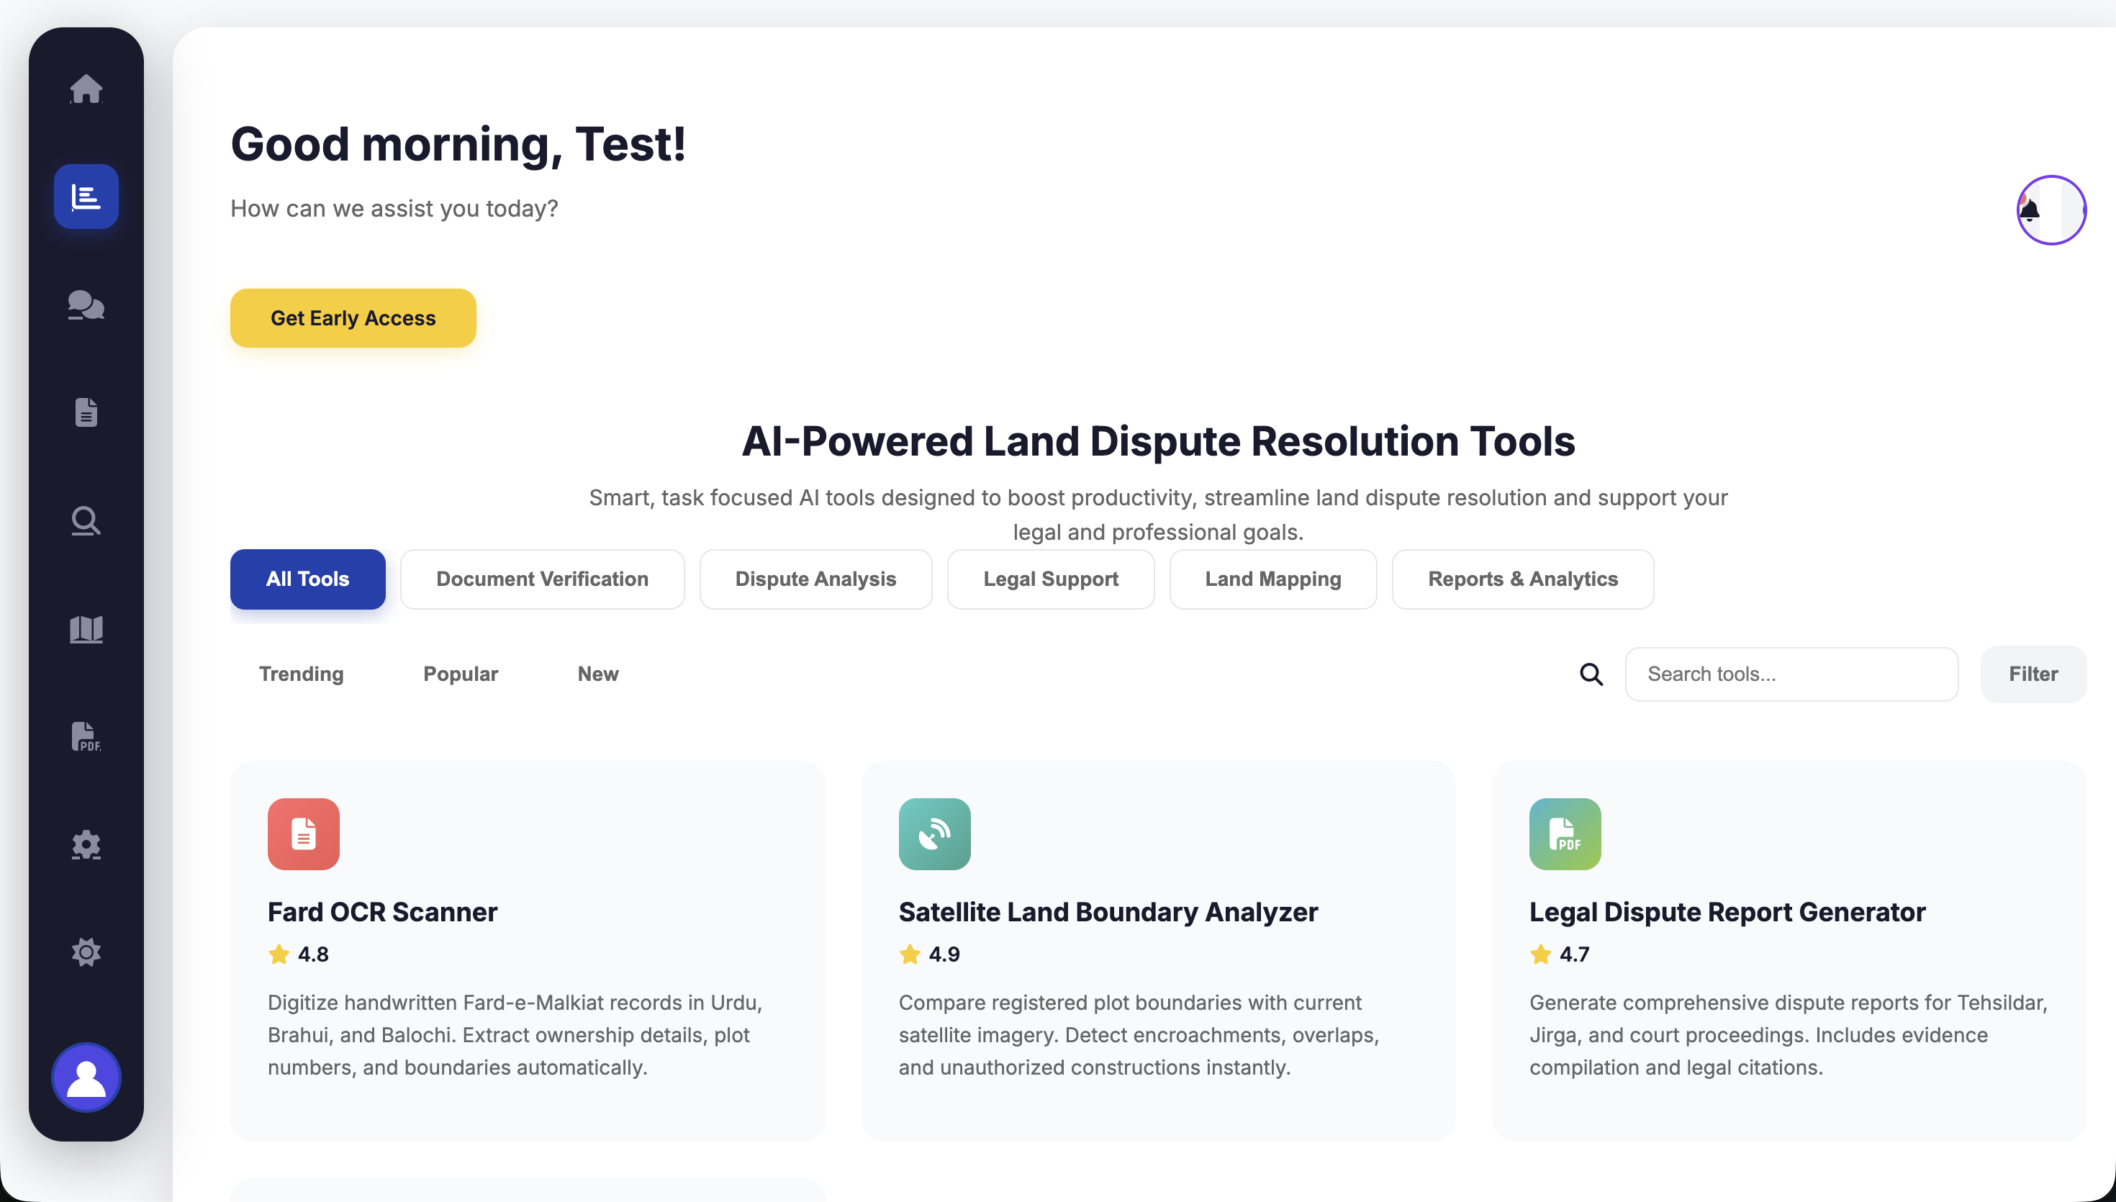Viewport: 2116px width, 1202px height.
Task: Open the user profile avatar in sidebar
Action: 86,1077
